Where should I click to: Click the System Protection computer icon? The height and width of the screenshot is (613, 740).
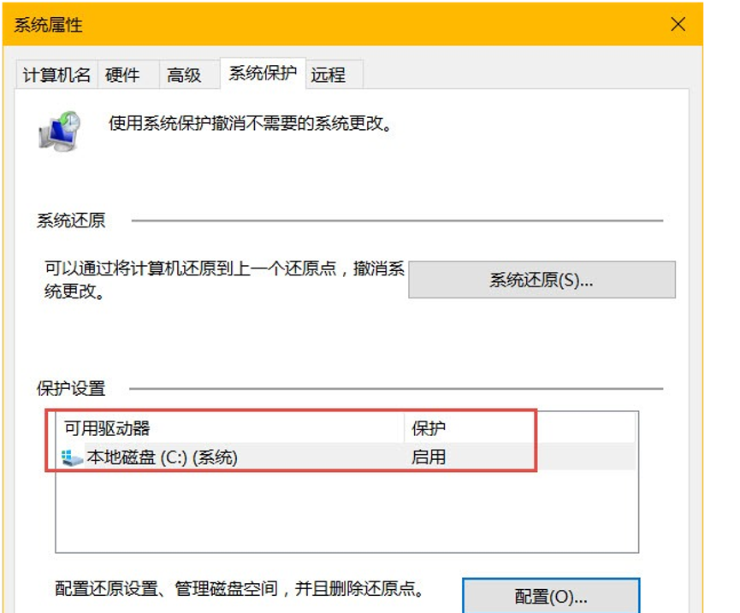click(58, 130)
